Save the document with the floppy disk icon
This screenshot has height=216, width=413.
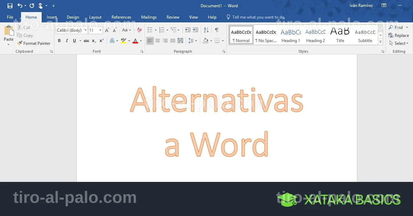point(10,6)
